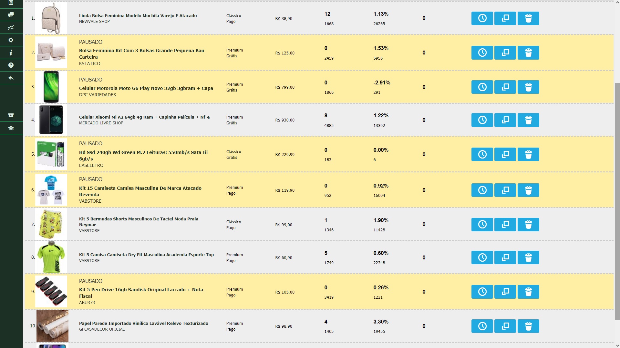View history for Papel Parede Importado listing
The height and width of the screenshot is (348, 620).
tap(482, 326)
